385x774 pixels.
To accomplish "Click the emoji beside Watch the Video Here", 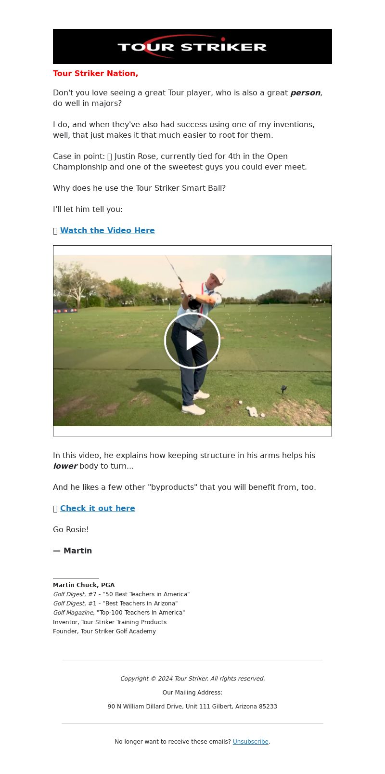I will click(x=55, y=231).
